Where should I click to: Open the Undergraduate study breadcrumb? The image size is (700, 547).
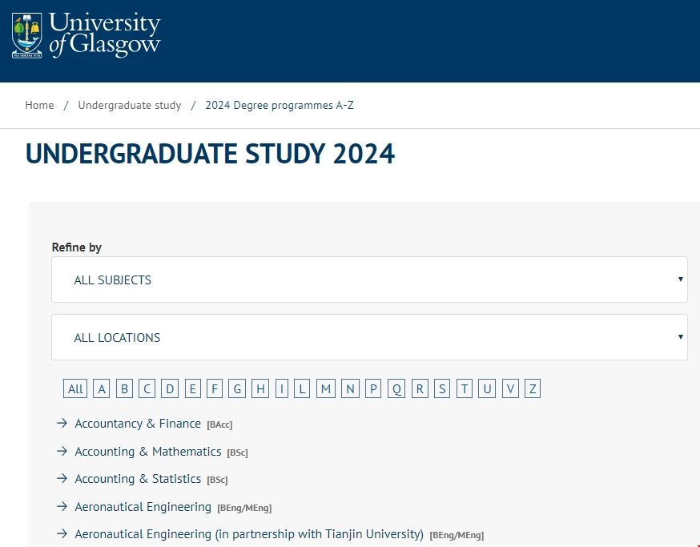tap(130, 105)
